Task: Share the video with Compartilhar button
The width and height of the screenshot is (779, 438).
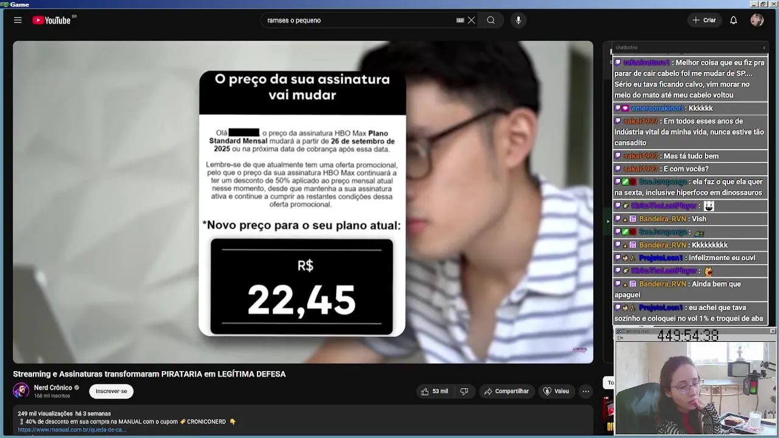Action: [x=506, y=391]
